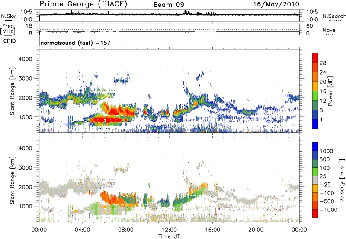
Task: Click 'Slant Range [km]' label of power plot
Action: (12, 91)
